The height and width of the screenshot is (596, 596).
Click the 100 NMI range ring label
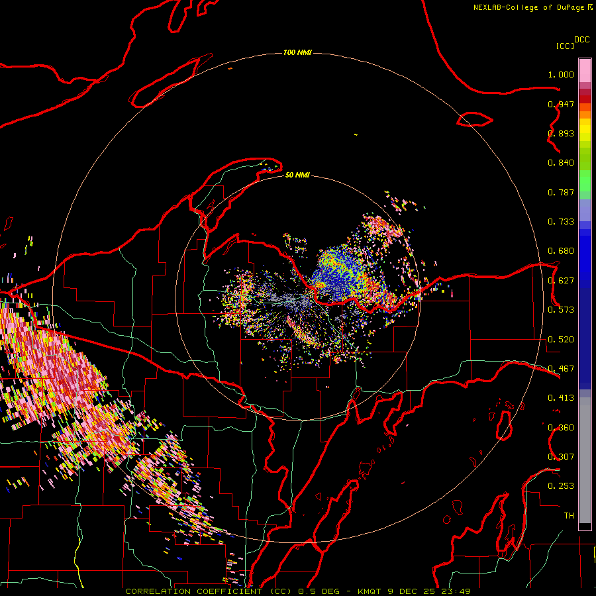tap(297, 52)
